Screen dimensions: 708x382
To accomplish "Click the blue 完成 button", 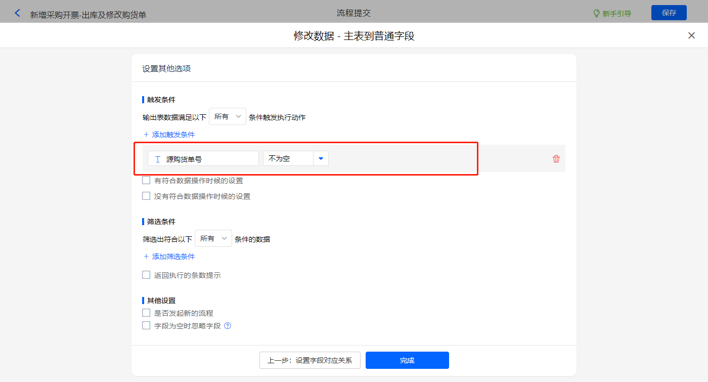I will pyautogui.click(x=407, y=360).
